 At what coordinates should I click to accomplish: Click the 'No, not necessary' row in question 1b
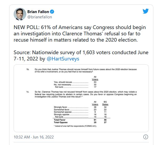coord(75,85)
